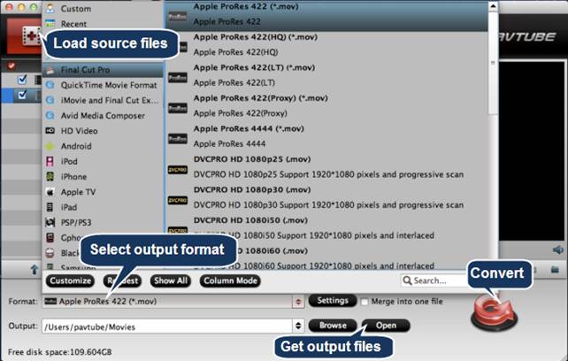The image size is (568, 361).
Task: Click ProRes icon beside Apple ProRes 4444
Action: click(x=178, y=139)
